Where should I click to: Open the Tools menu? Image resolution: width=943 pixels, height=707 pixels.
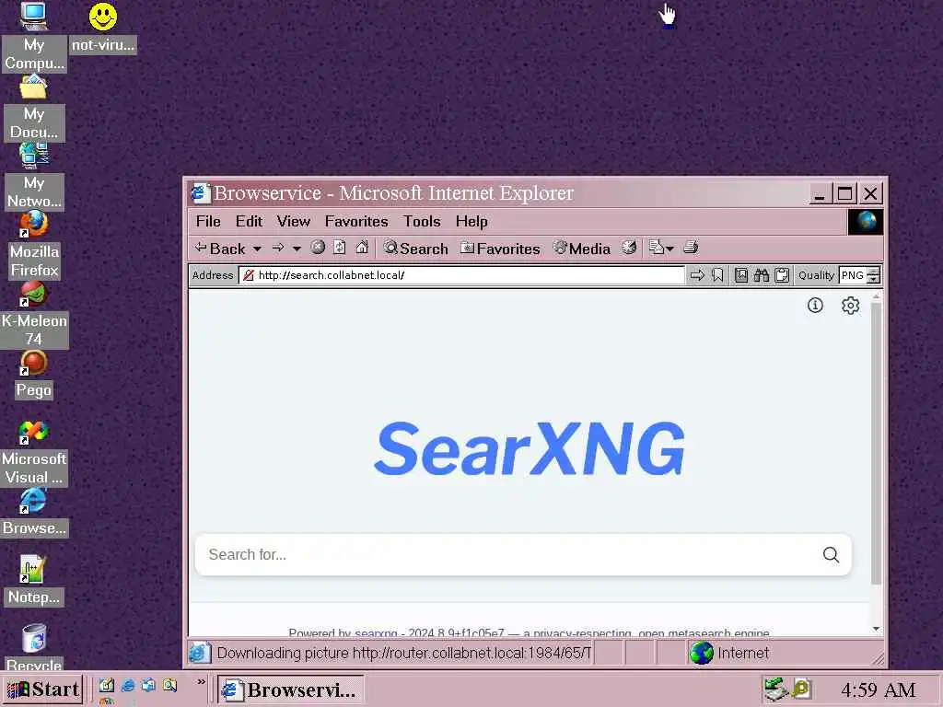(x=422, y=221)
